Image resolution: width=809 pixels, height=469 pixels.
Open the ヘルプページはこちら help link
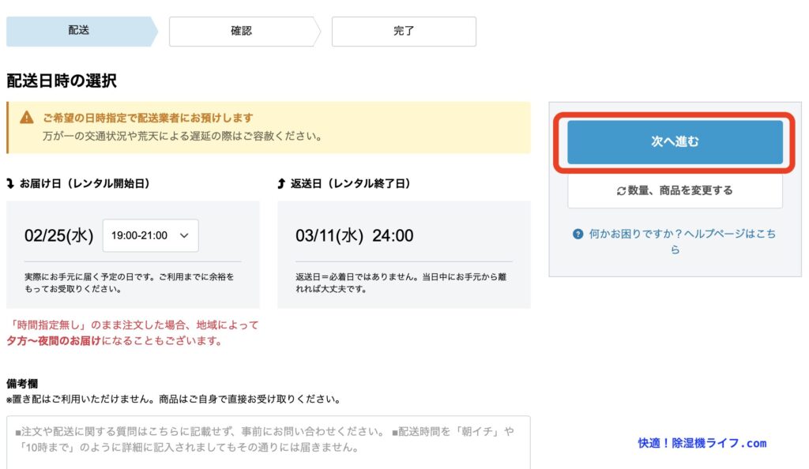[683, 234]
